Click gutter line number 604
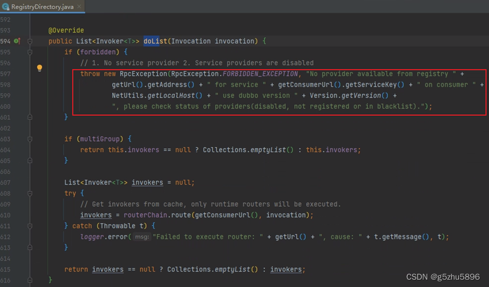The image size is (489, 287). tap(5, 150)
